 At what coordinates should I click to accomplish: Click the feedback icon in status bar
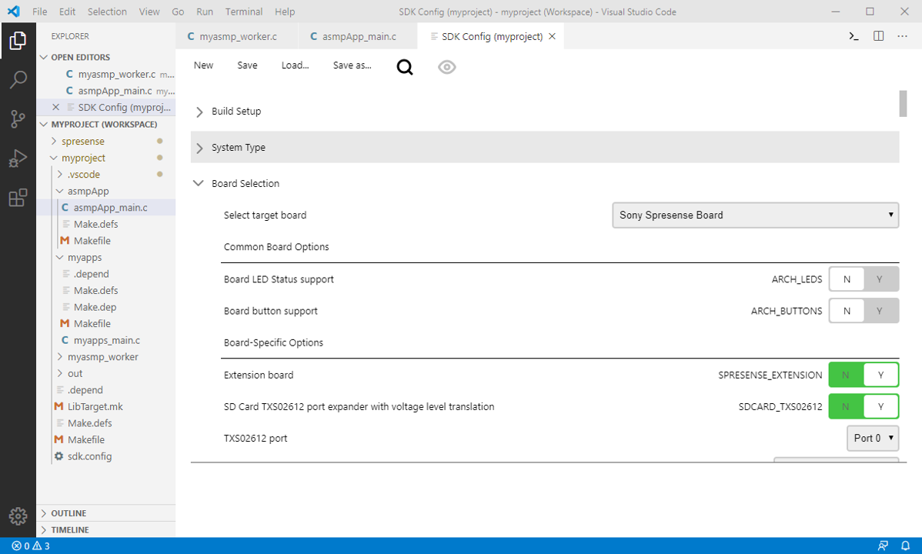tap(883, 546)
